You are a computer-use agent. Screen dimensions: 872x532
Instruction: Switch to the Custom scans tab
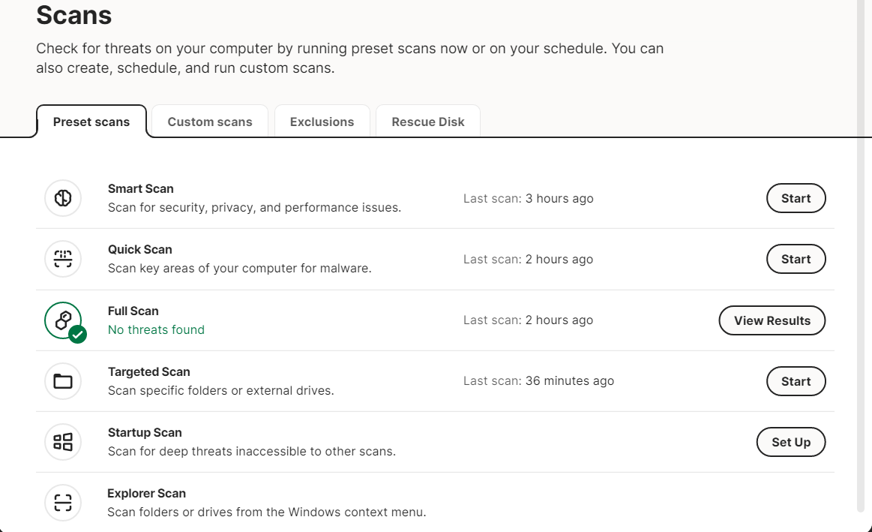[209, 122]
